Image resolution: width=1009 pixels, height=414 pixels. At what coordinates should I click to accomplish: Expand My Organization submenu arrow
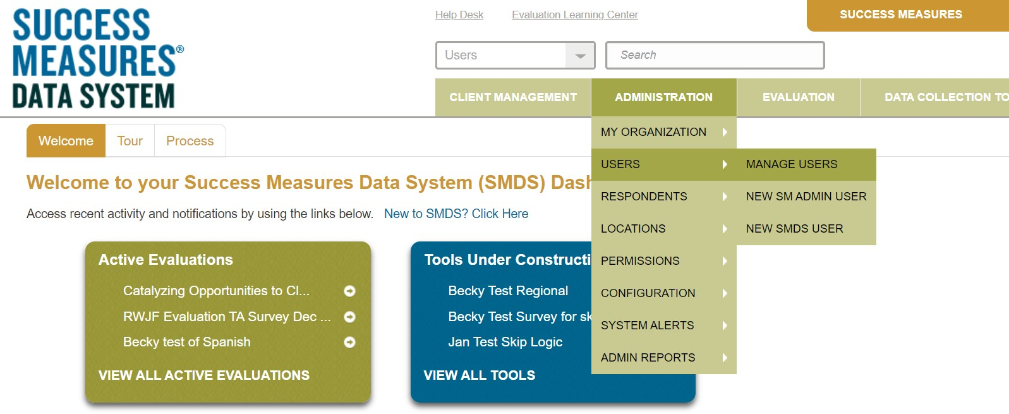click(725, 132)
